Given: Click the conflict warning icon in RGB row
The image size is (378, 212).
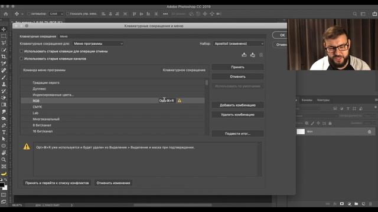Looking at the screenshot, I should pyautogui.click(x=180, y=101).
